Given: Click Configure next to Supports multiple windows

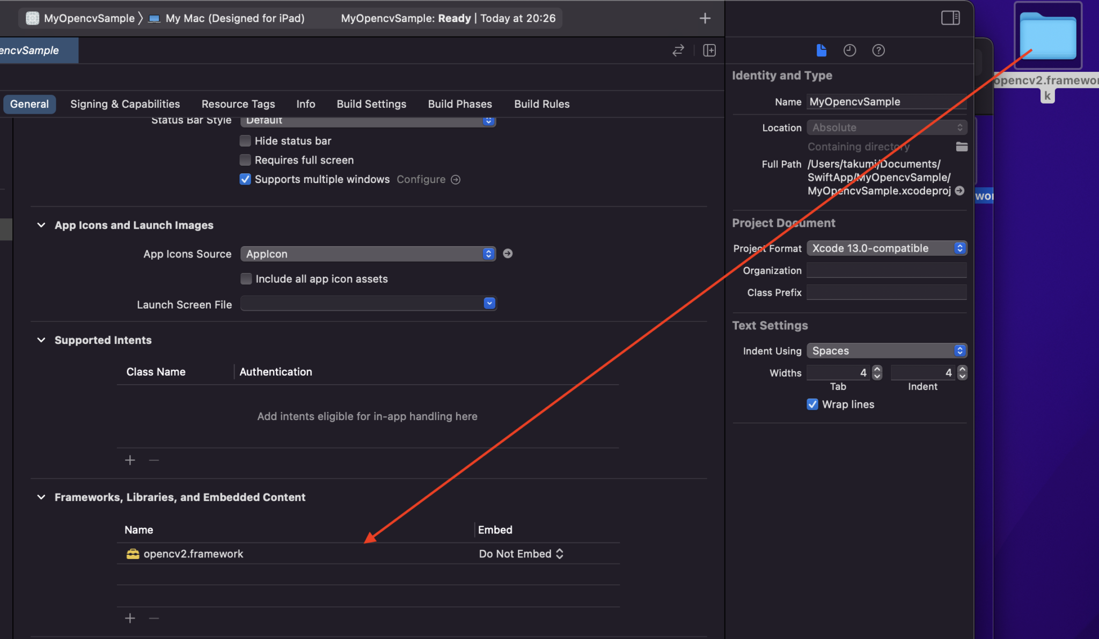Looking at the screenshot, I should click(x=428, y=179).
